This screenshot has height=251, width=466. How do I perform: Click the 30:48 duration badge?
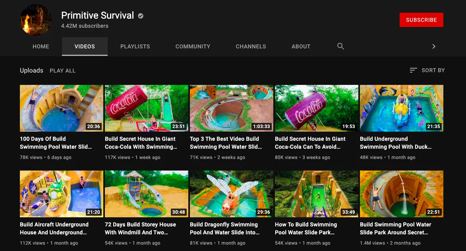(x=178, y=212)
